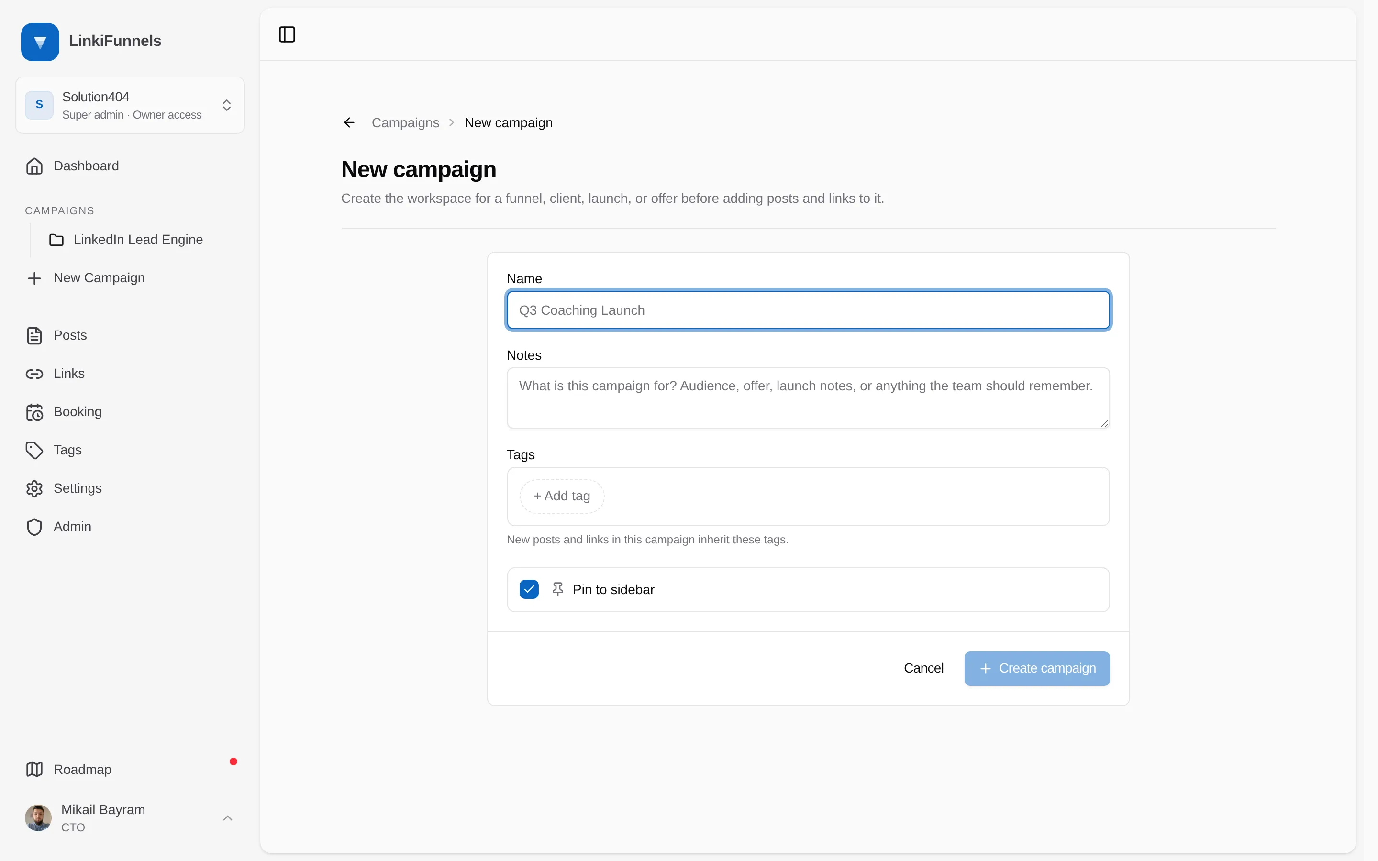Open the Roadmap page

130,769
